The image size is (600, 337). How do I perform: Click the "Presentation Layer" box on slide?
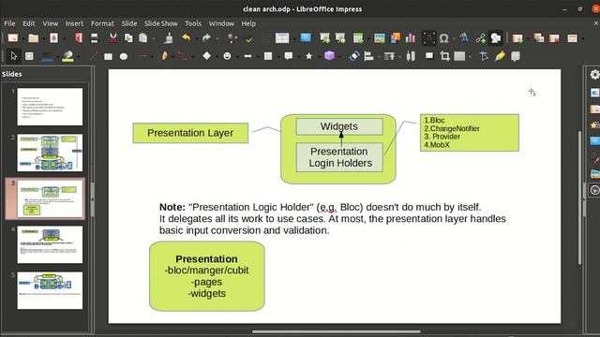(x=190, y=133)
